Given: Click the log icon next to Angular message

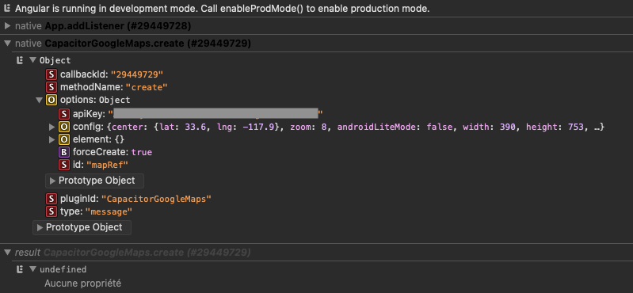Looking at the screenshot, I should tap(7, 9).
